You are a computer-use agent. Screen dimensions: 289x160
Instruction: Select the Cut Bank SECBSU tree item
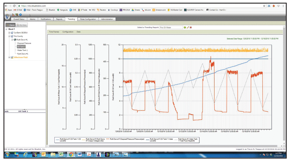[20, 33]
